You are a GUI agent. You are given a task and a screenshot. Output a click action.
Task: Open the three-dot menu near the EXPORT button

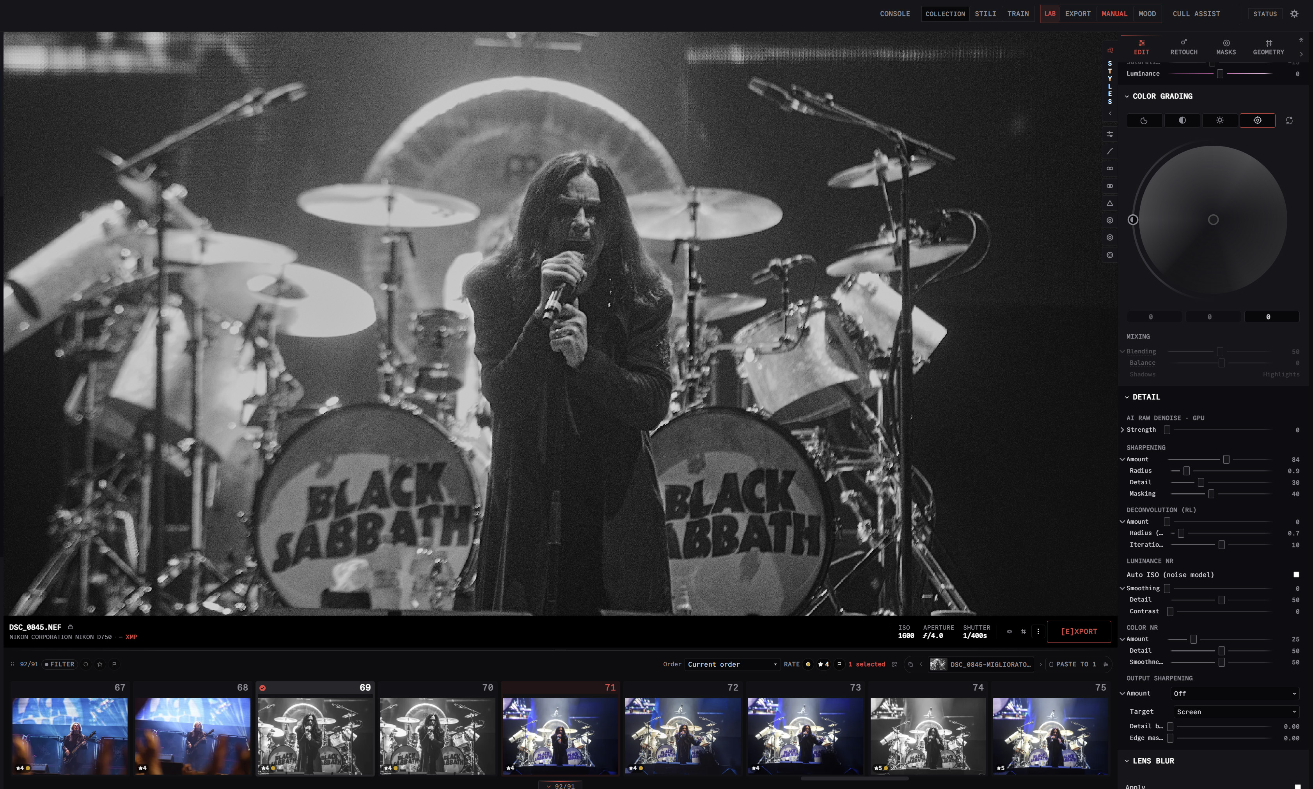1038,632
